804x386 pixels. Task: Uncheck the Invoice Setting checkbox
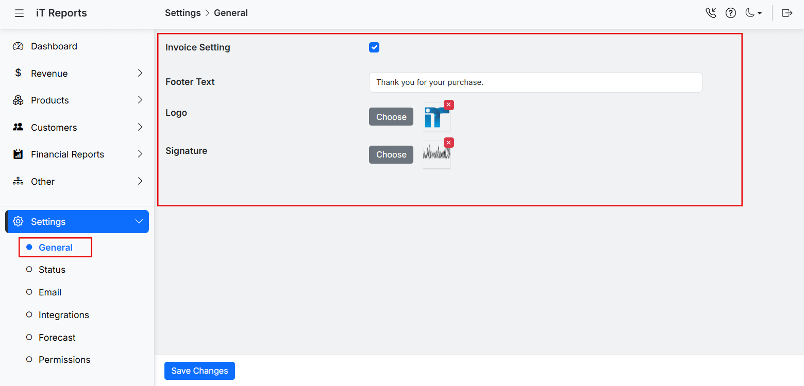(x=374, y=47)
